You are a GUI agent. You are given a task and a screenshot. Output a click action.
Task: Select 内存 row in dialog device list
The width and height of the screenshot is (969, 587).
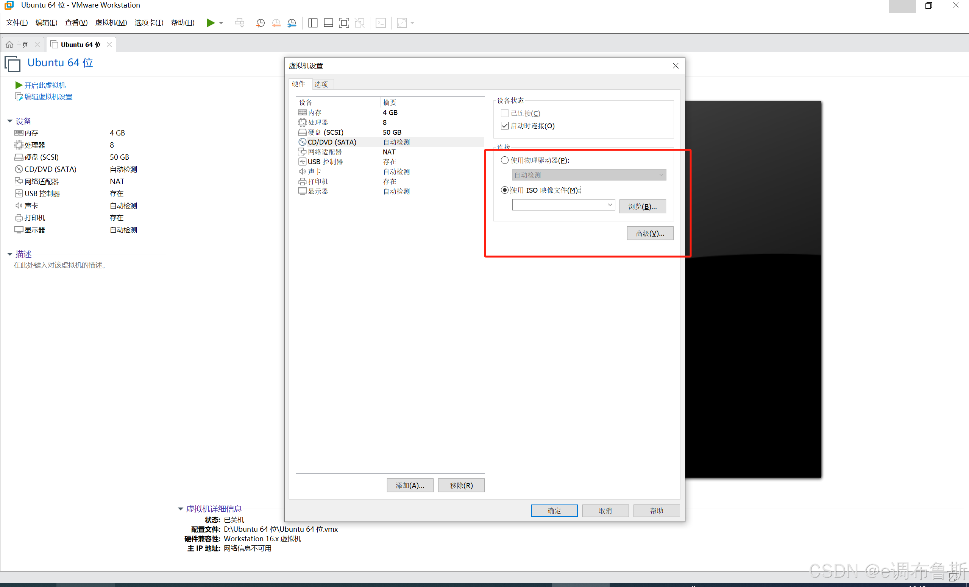(390, 112)
